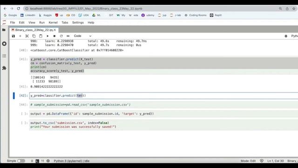Open the LinkedIn bookmark
Screen dimensions: 298x168
pos(28,15)
